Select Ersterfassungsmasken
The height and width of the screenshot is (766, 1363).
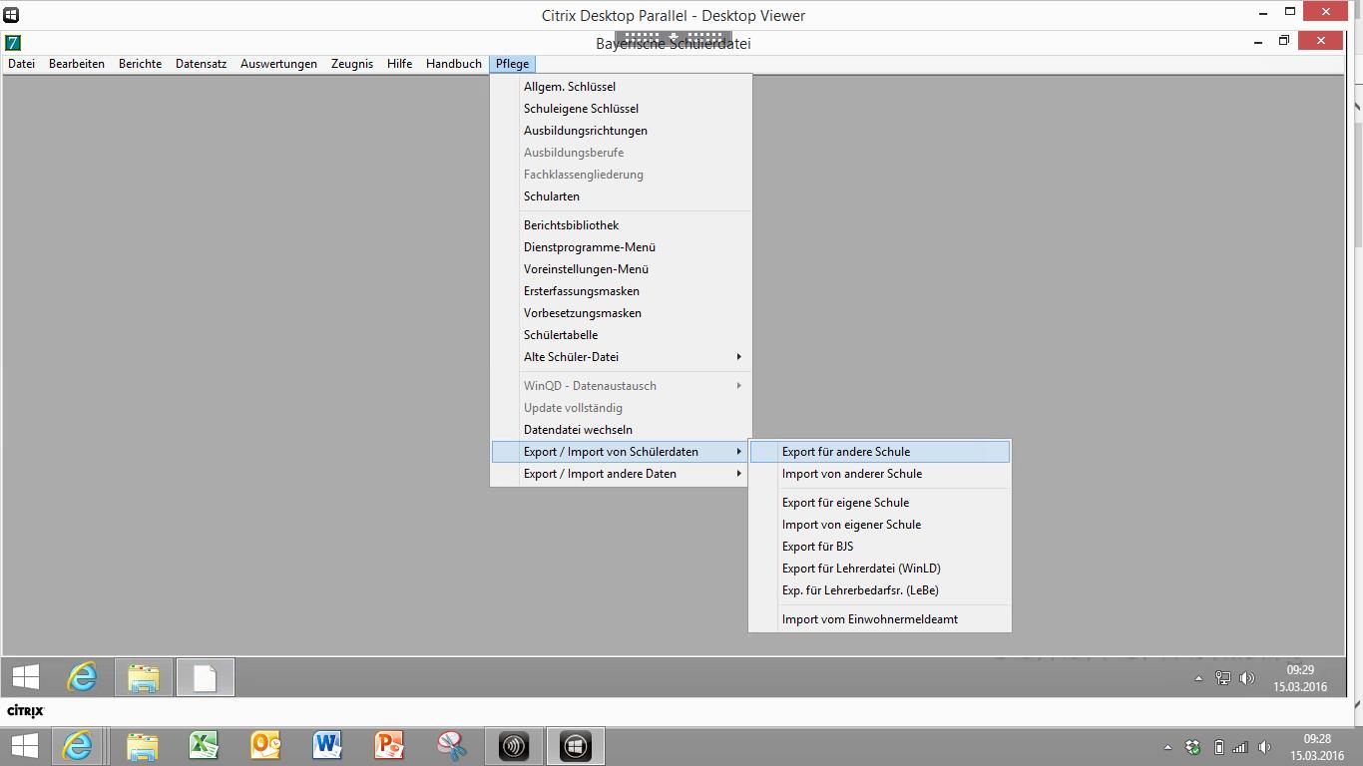[621, 291]
